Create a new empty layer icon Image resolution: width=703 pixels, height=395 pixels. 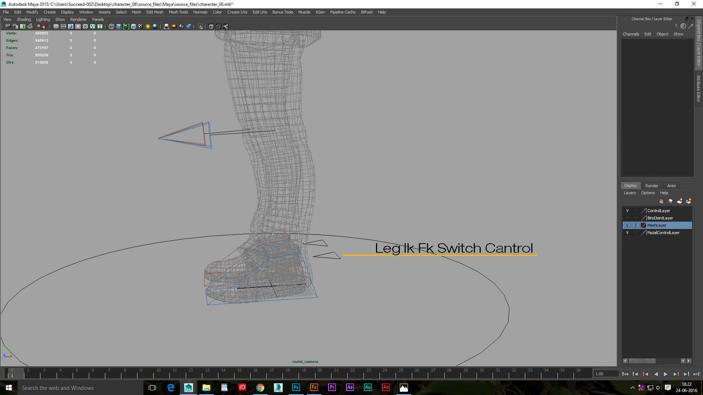click(x=680, y=201)
